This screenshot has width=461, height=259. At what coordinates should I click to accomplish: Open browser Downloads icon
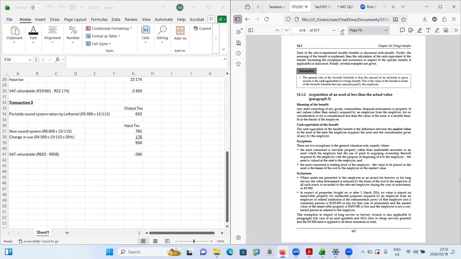tap(425, 19)
